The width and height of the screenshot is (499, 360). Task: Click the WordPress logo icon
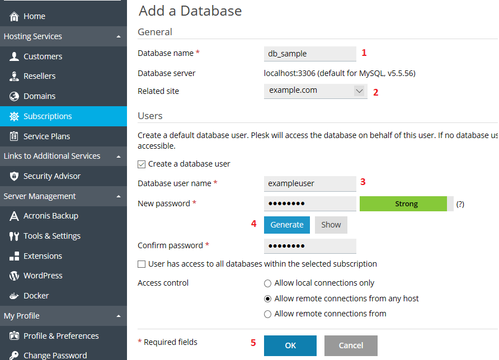pos(14,276)
